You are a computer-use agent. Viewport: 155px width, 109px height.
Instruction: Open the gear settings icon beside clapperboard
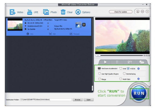(84, 25)
